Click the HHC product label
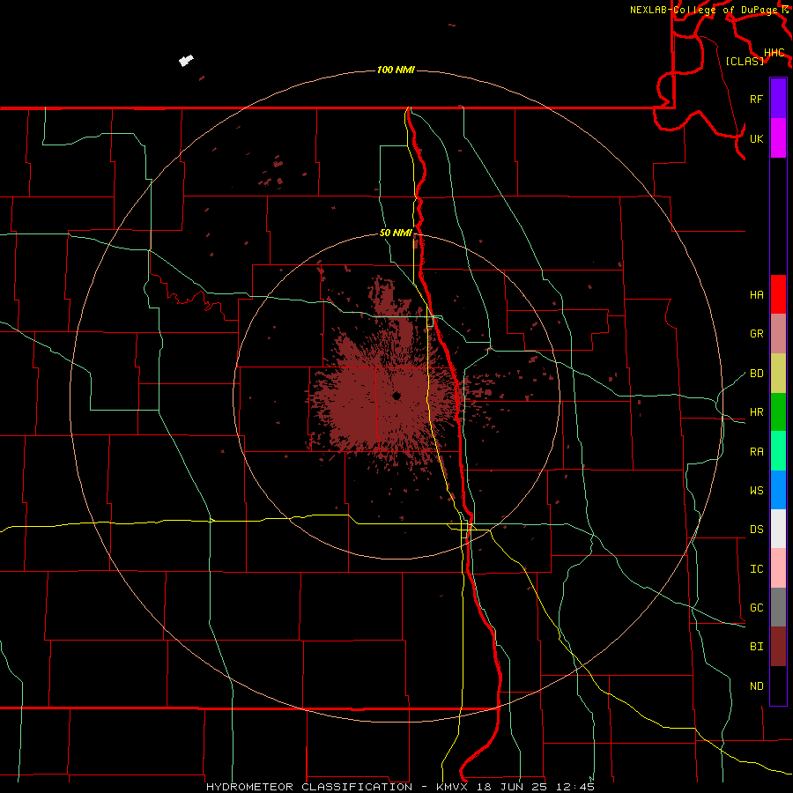The width and height of the screenshot is (793, 793). click(774, 53)
